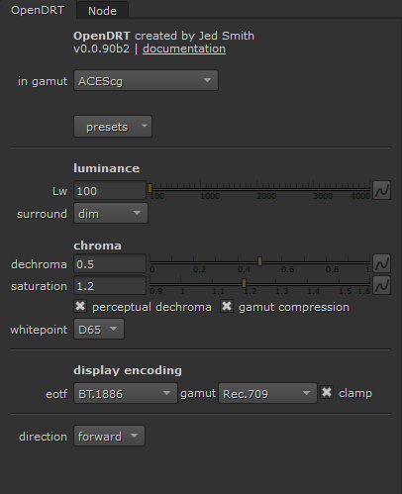The height and width of the screenshot is (494, 402).
Task: Click the saturation value field showing 1.2
Action: pos(110,285)
